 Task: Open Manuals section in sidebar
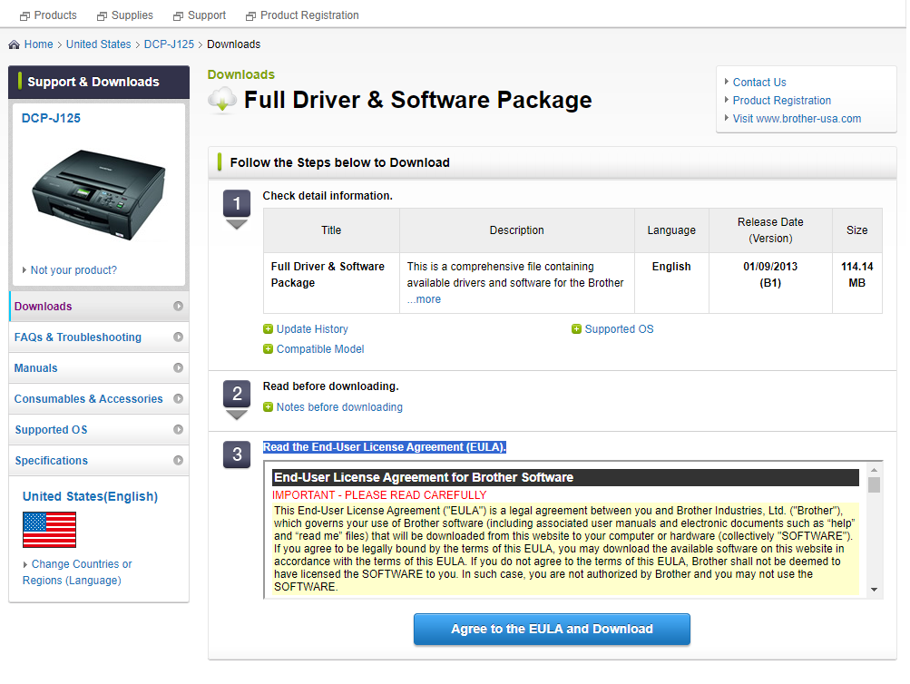coord(99,367)
